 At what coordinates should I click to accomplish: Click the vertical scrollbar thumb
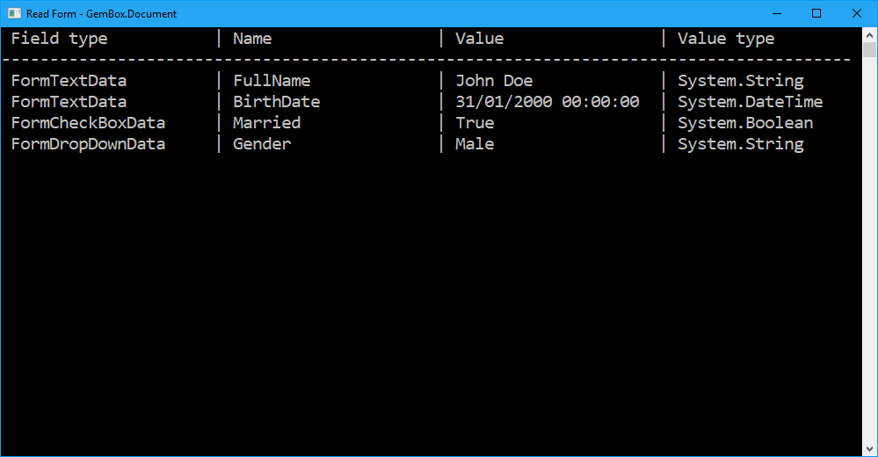pos(869,49)
